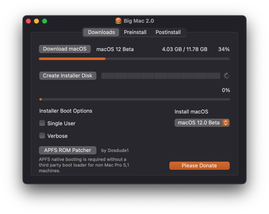Zoom the window with the green button
This screenshot has width=269, height=214.
pos(45,21)
